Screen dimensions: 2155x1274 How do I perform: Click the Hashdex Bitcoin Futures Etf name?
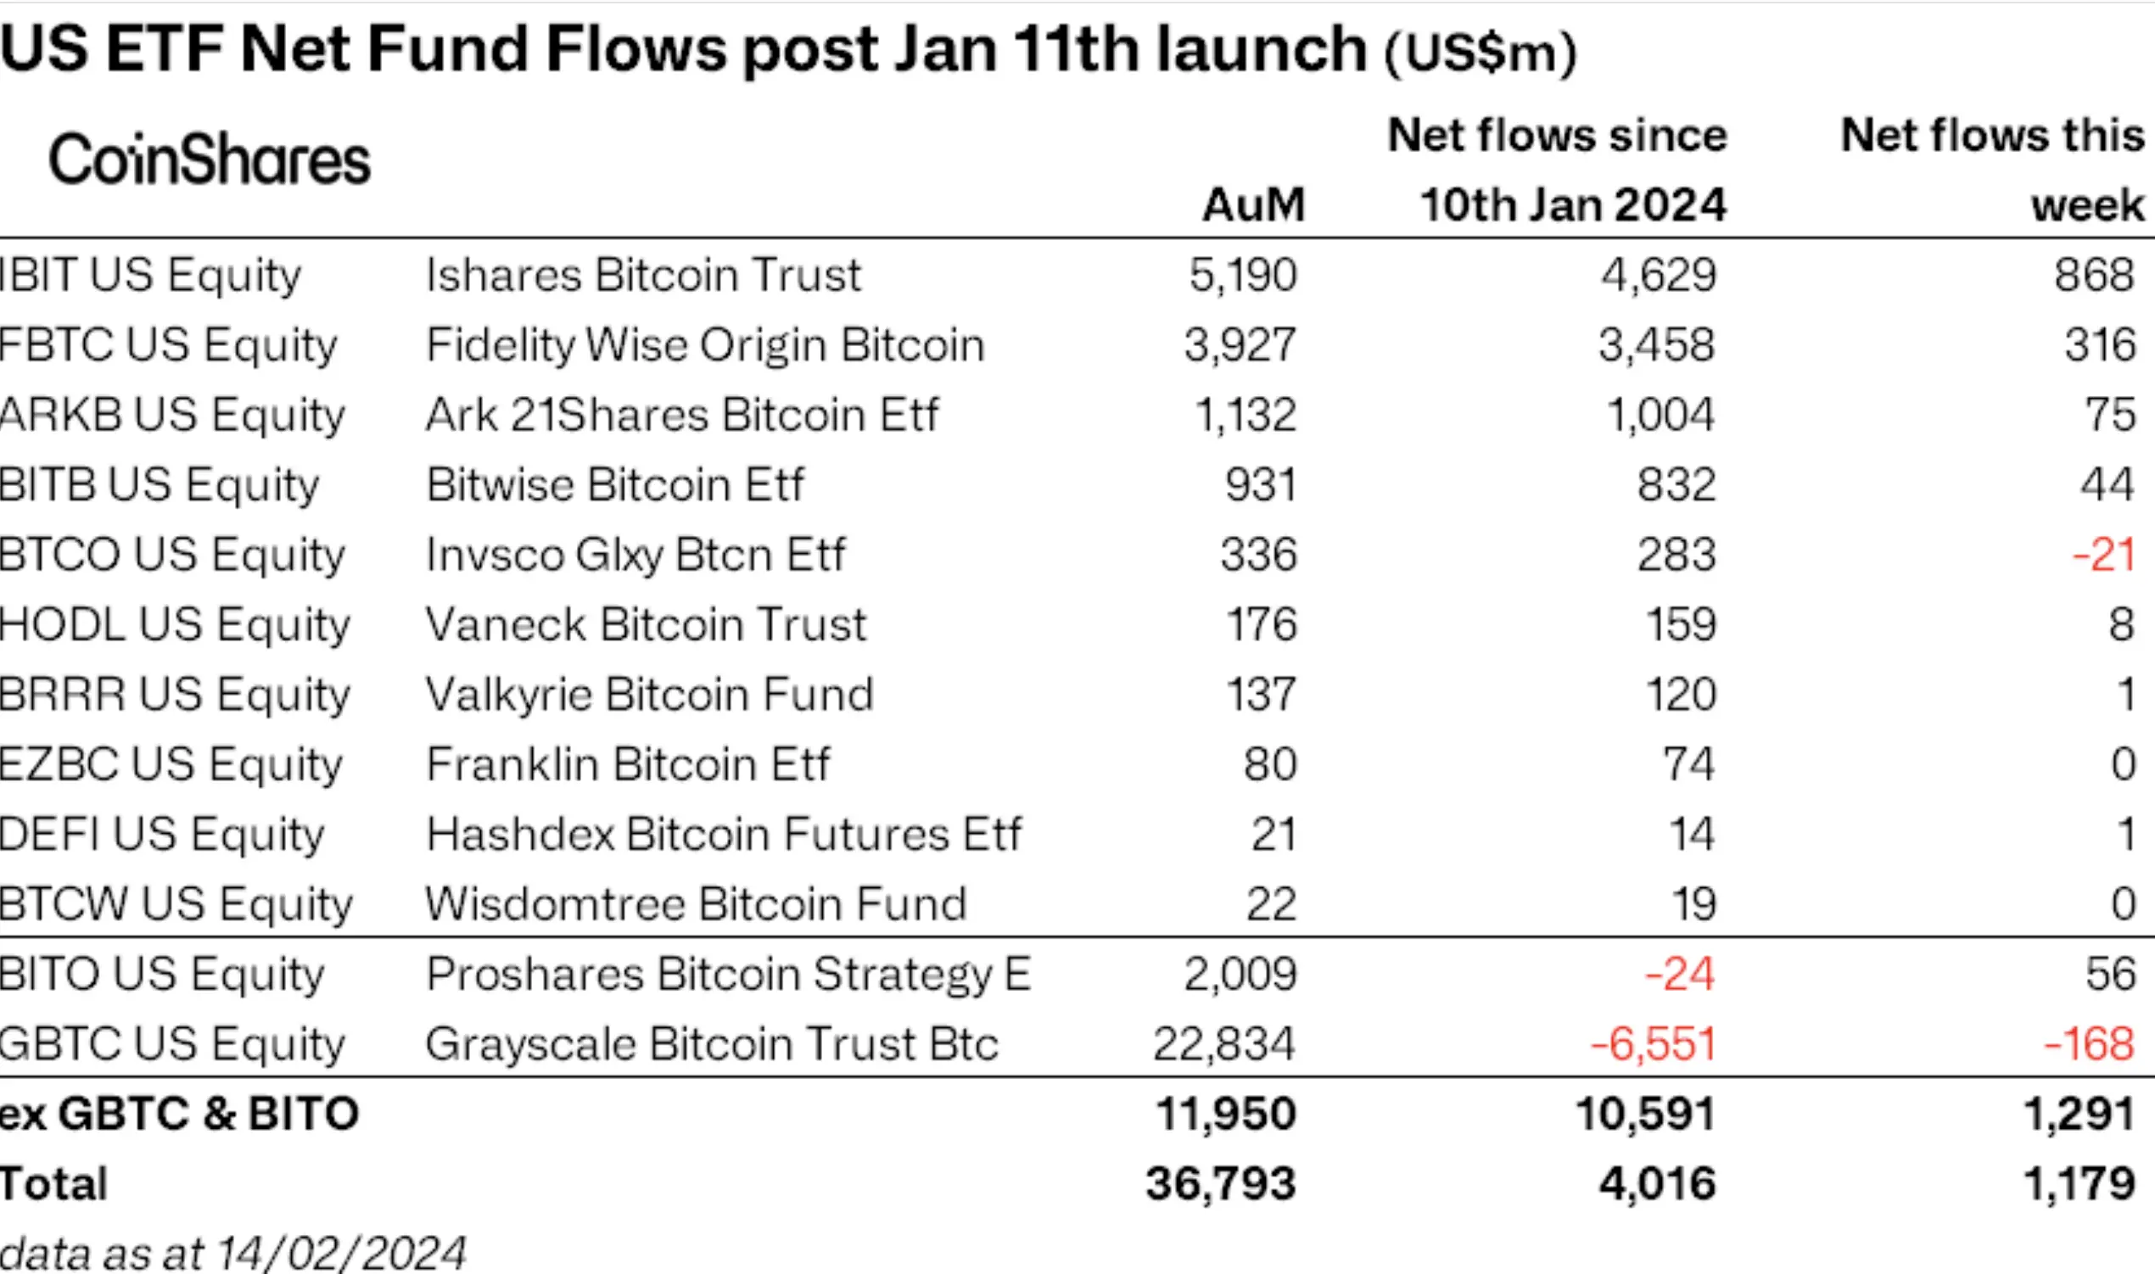tap(724, 834)
